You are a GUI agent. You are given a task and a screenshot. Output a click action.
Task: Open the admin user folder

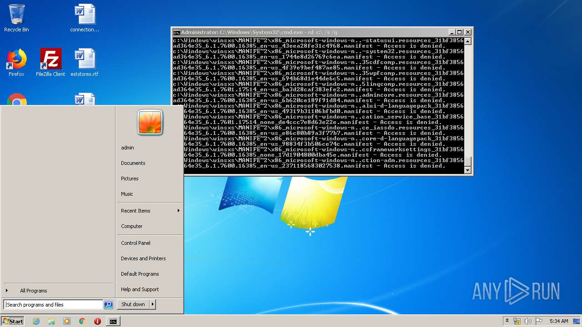click(x=127, y=148)
